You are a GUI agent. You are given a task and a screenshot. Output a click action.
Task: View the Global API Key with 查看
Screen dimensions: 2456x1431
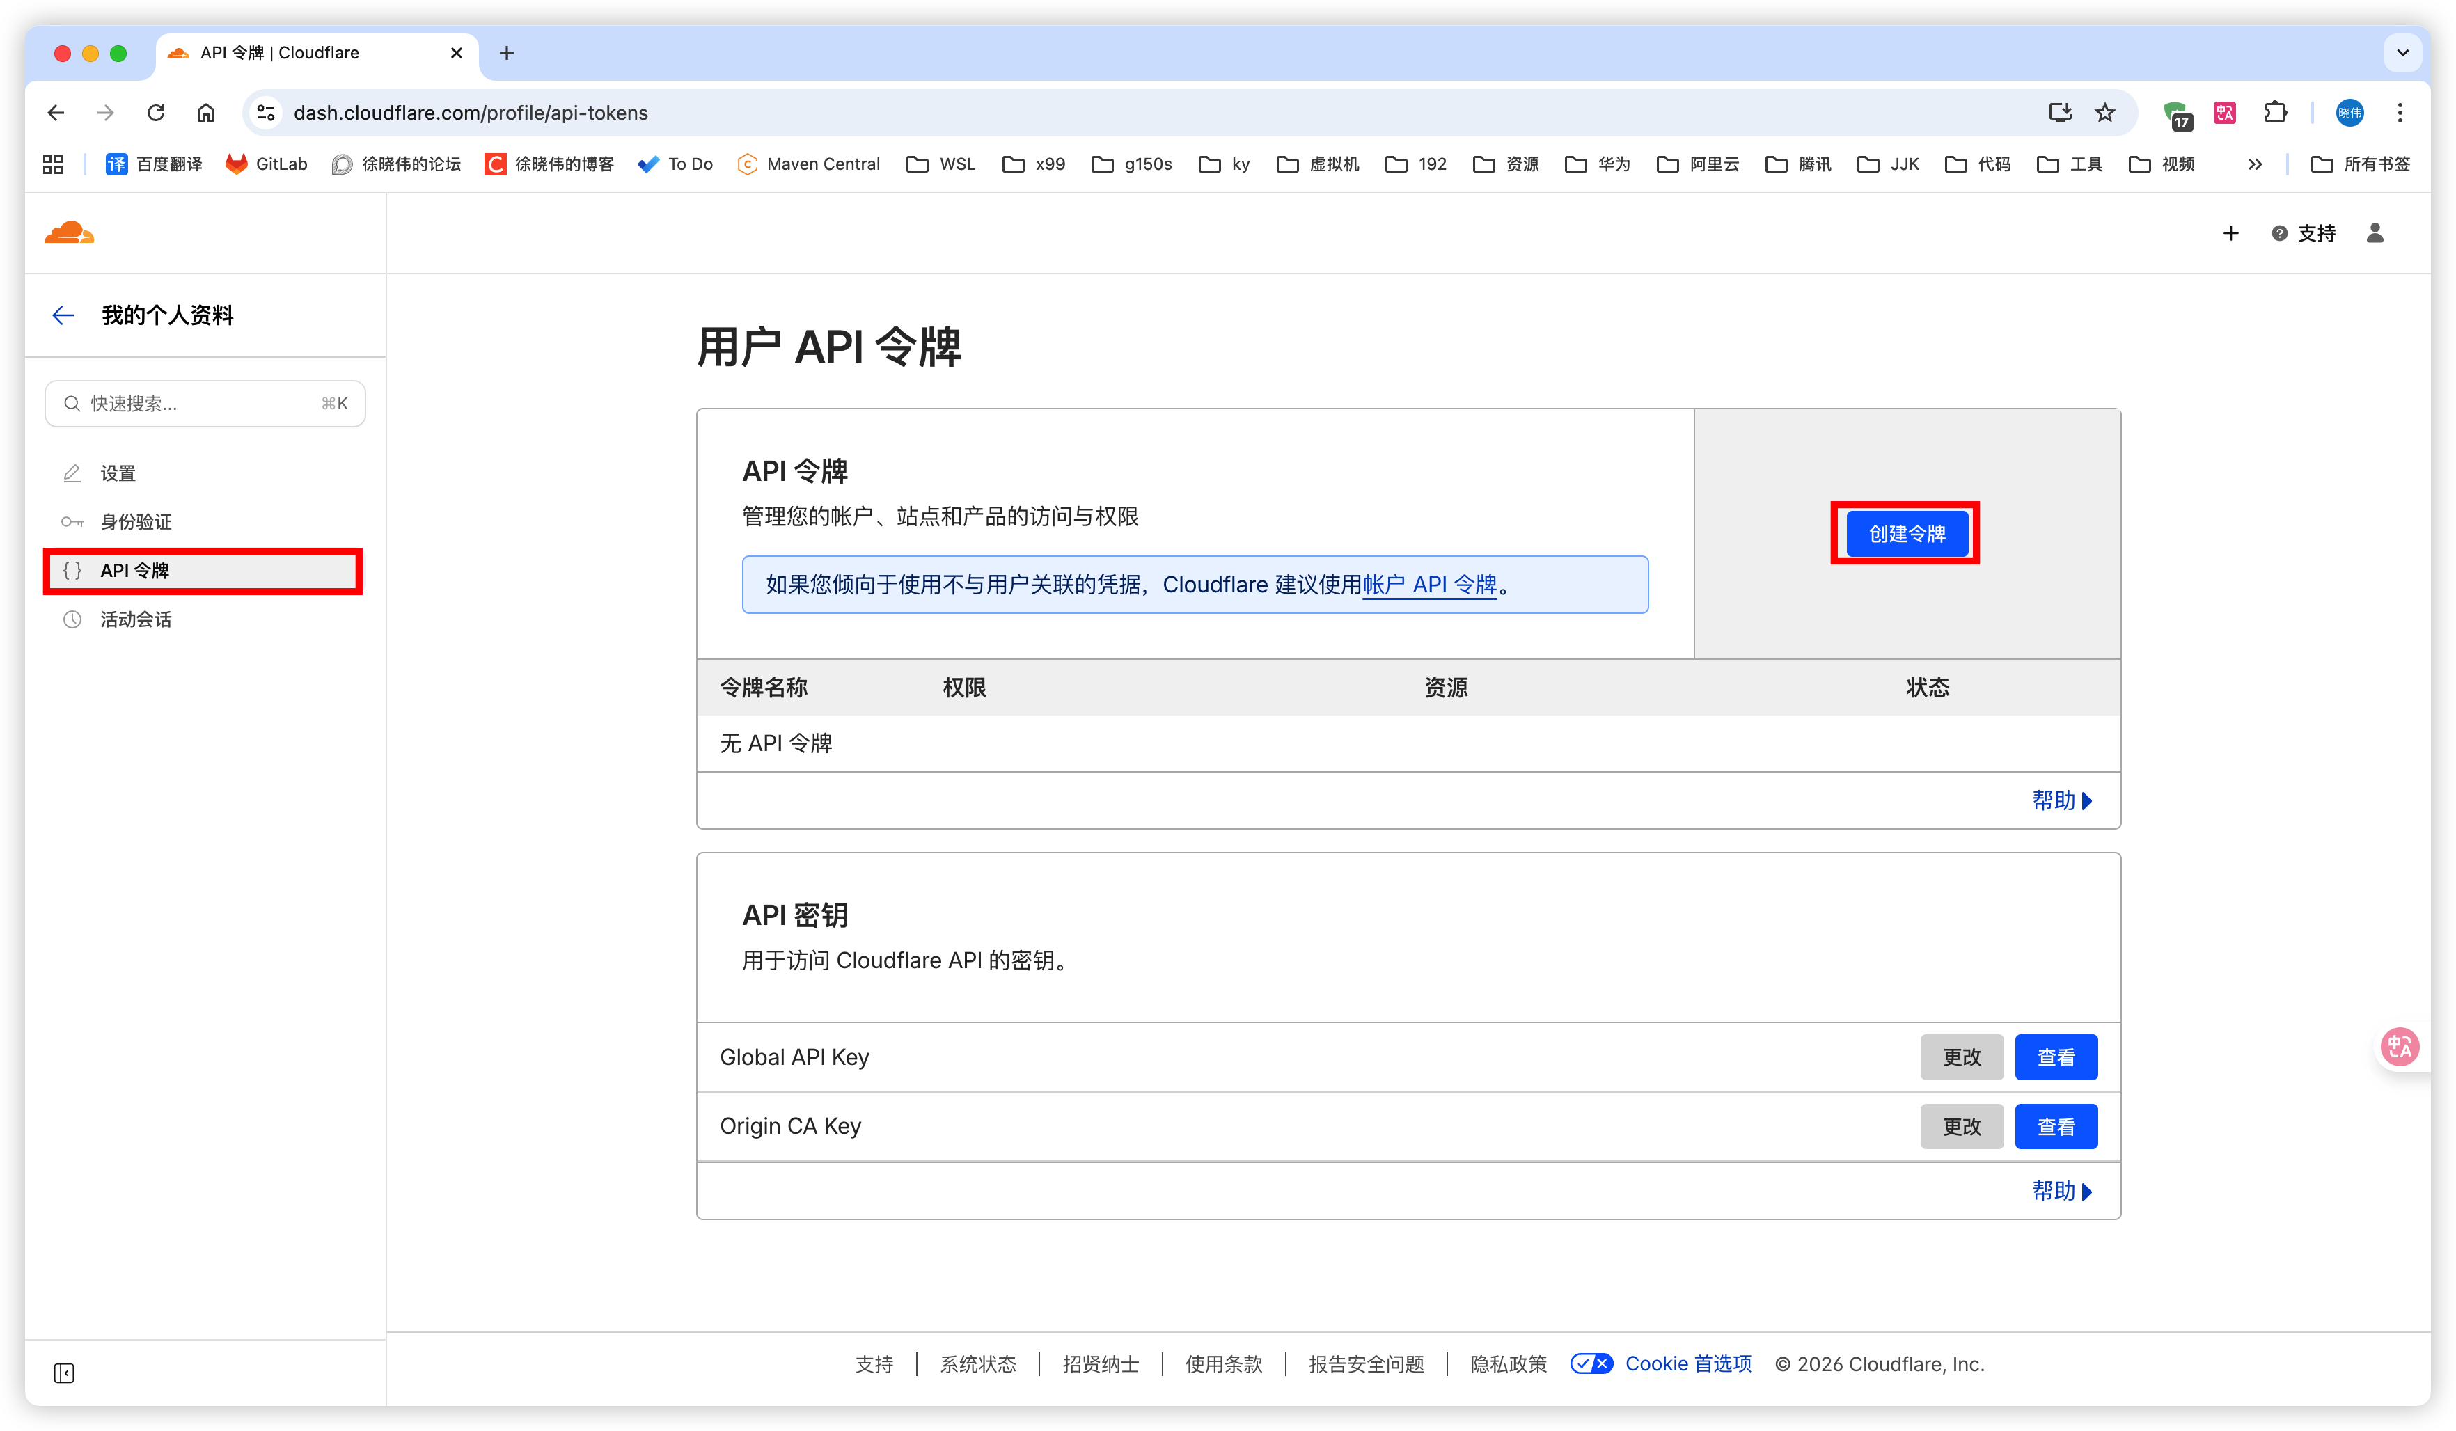(2056, 1057)
